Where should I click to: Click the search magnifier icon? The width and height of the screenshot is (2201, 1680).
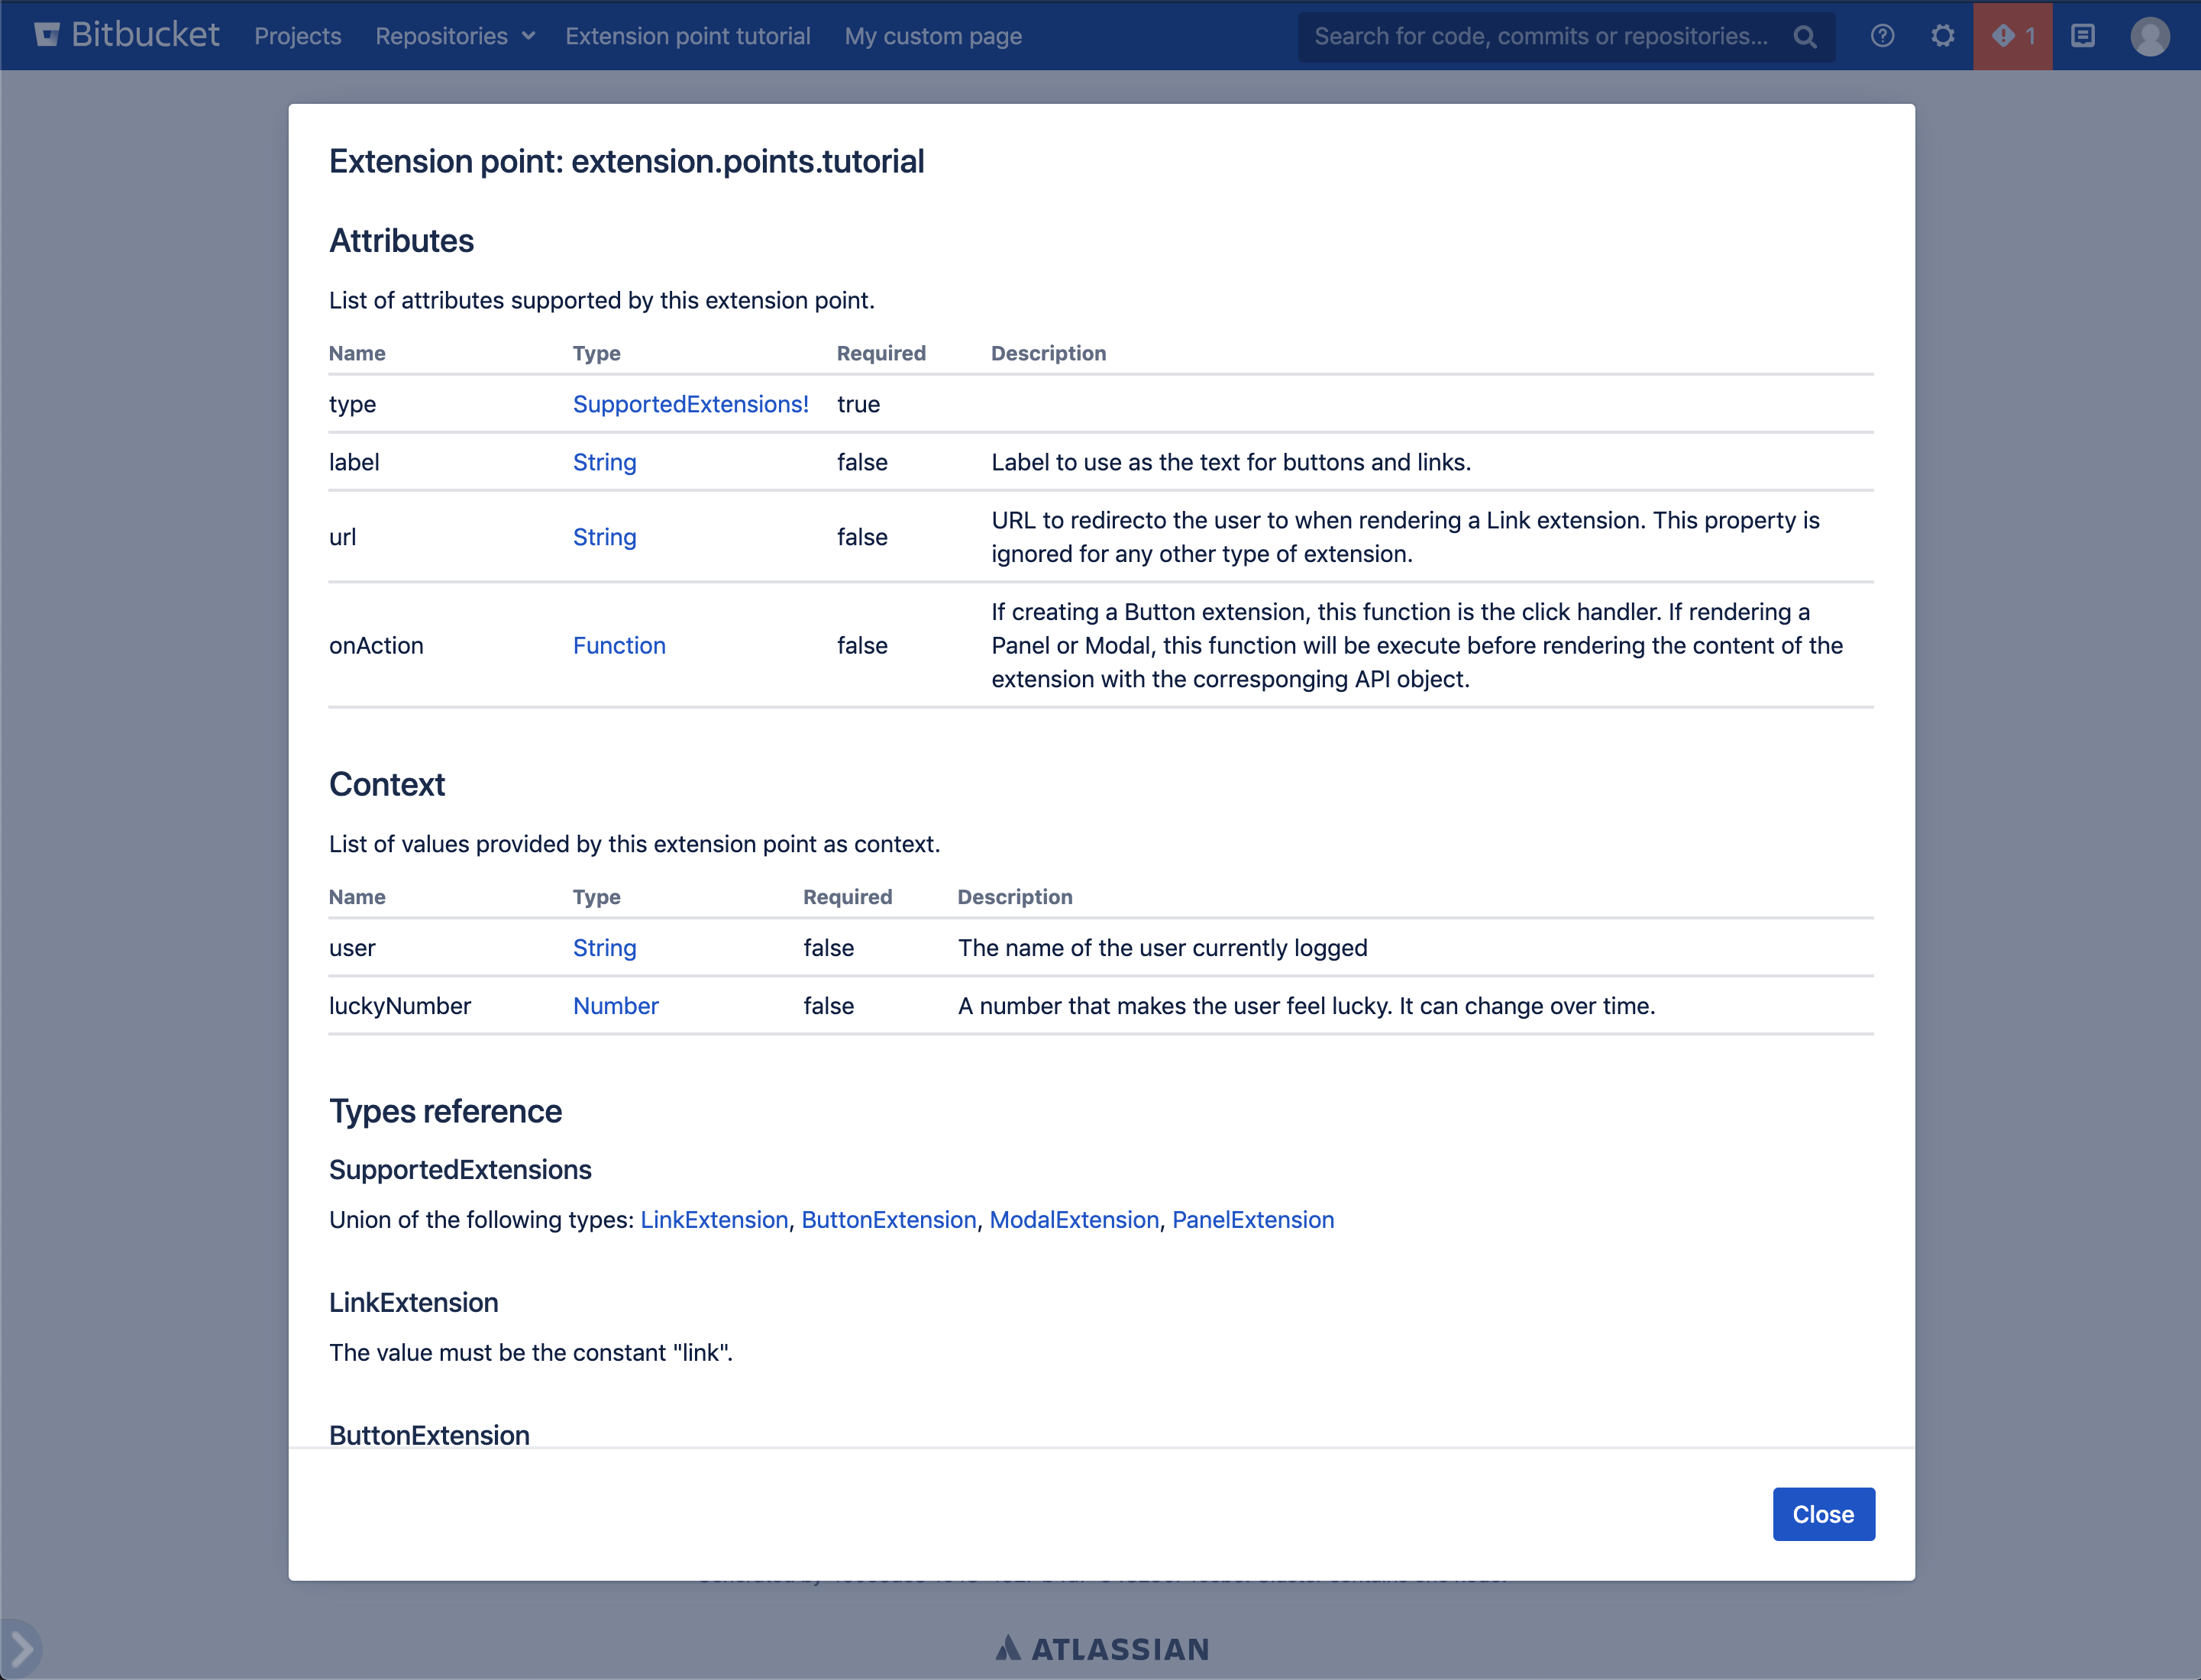coord(1805,37)
